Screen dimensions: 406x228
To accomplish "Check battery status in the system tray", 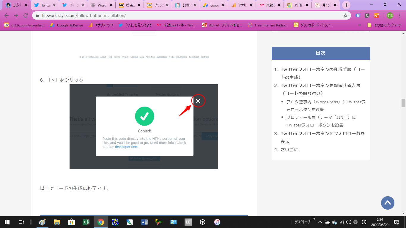I will (x=327, y=222).
